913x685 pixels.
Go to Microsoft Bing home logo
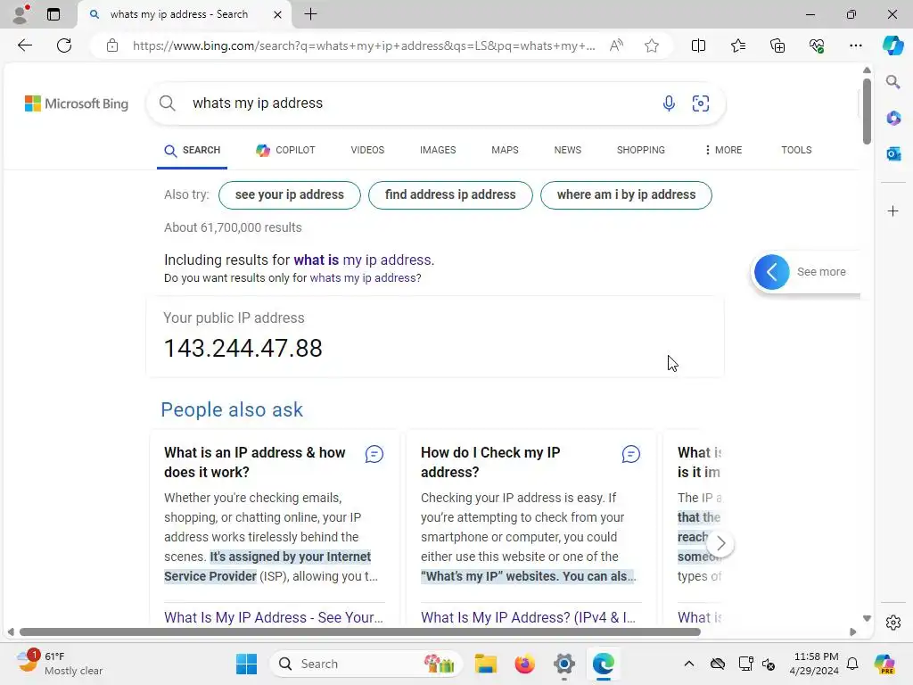77,103
